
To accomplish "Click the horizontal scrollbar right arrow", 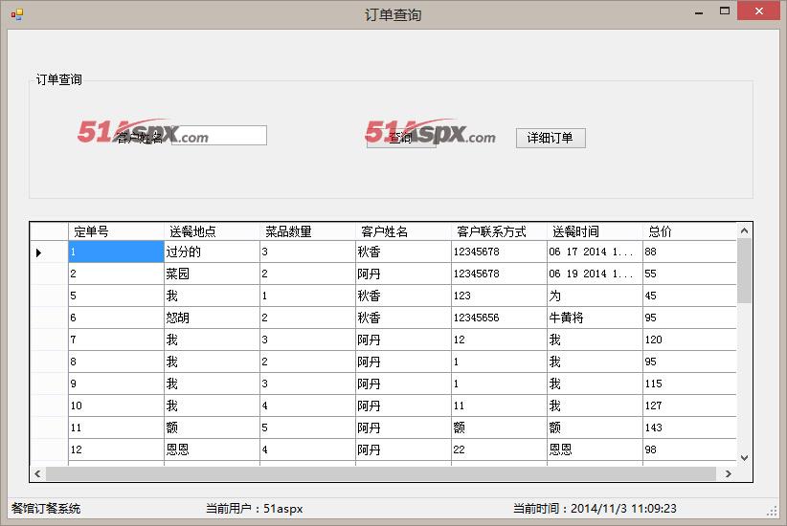I will pos(728,473).
